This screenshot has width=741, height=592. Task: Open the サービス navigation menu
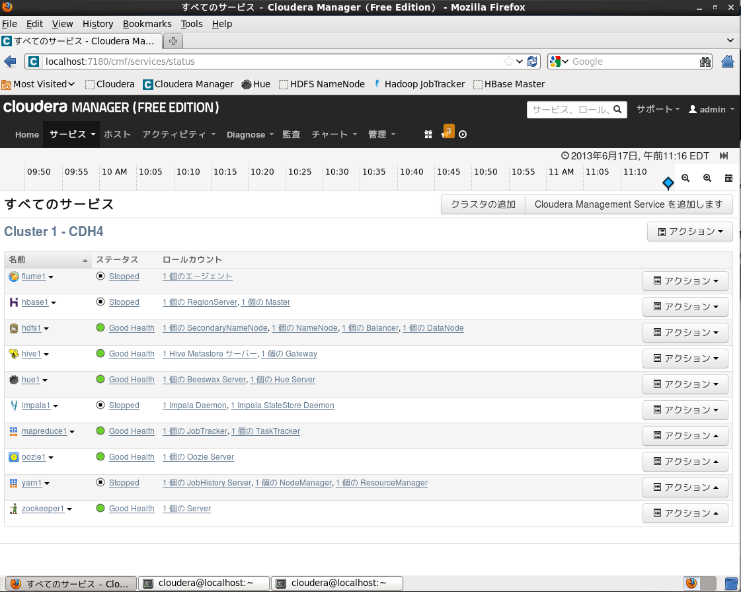pyautogui.click(x=72, y=134)
